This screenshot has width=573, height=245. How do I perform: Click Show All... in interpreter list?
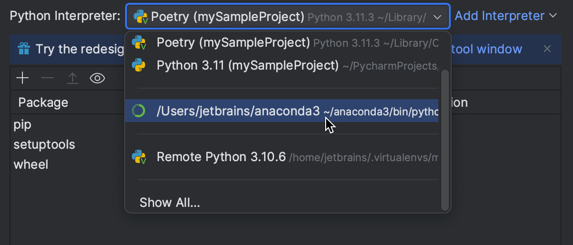coord(170,203)
